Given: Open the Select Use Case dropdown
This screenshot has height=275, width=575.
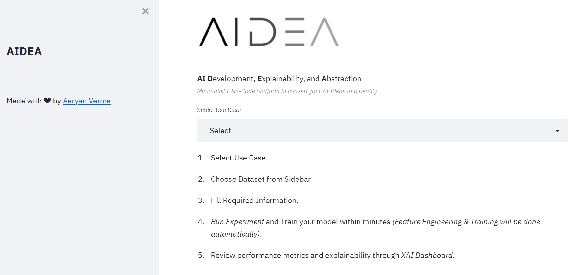Looking at the screenshot, I should 350,130.
